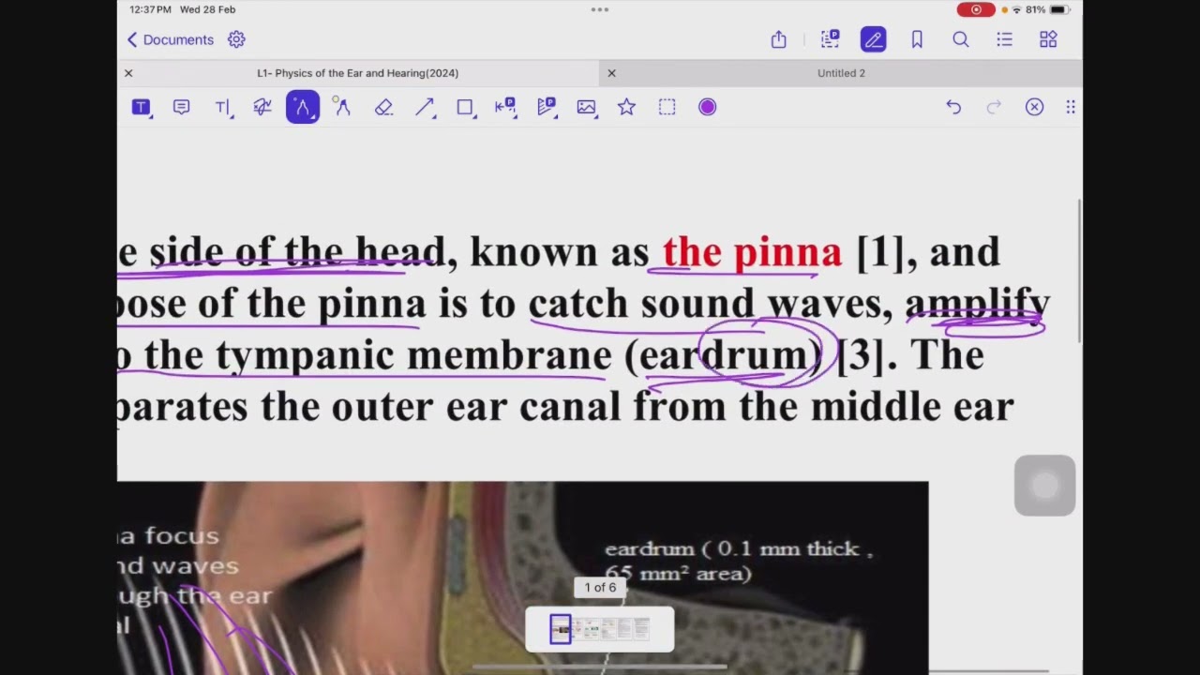Click the red words "the pinna"
The image size is (1200, 675).
[752, 252]
